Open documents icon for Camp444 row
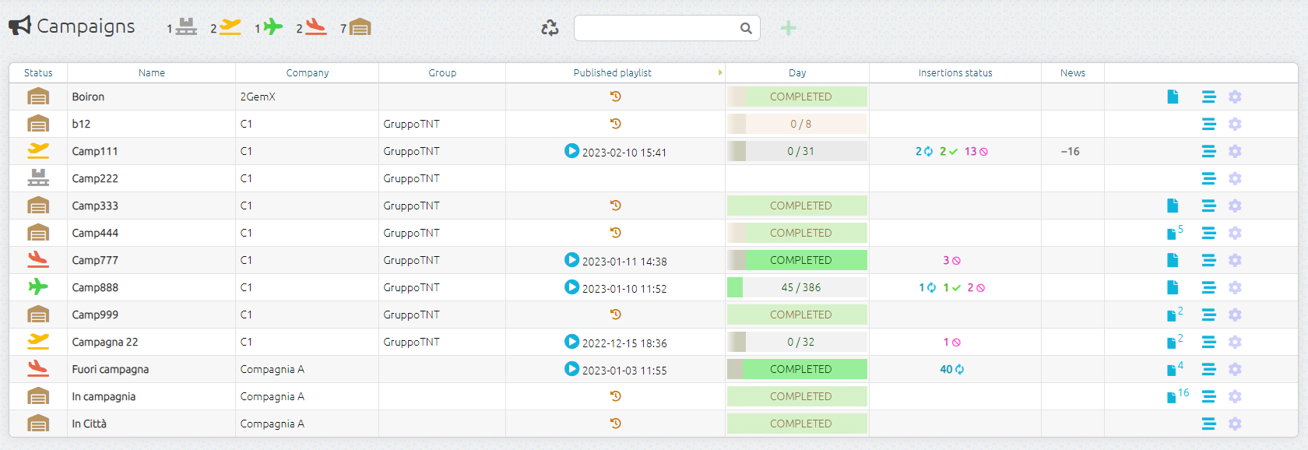1308x450 pixels. coord(1175,232)
